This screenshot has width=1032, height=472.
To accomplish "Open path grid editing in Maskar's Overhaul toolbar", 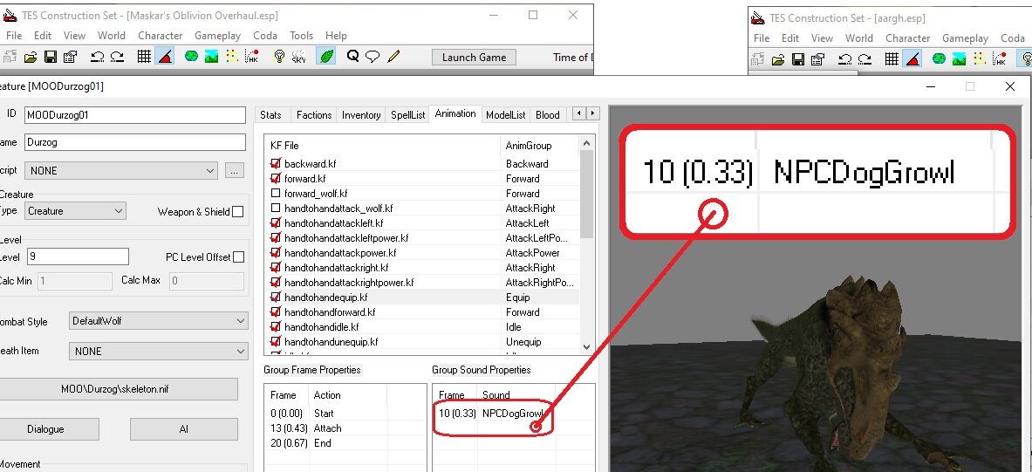I will 231,58.
